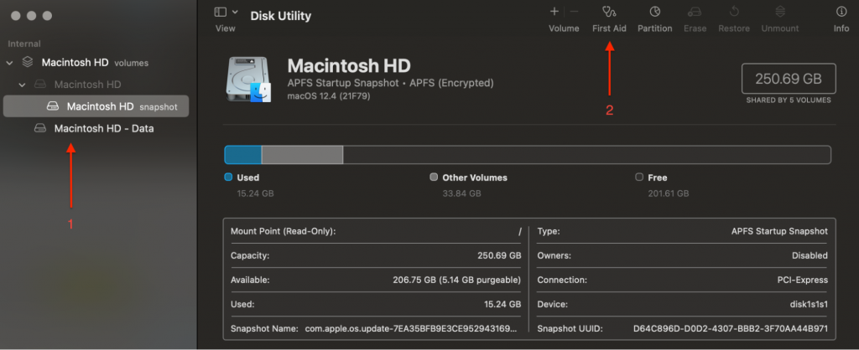The image size is (859, 350).
Task: Click the sidebar View icon
Action: point(221,12)
